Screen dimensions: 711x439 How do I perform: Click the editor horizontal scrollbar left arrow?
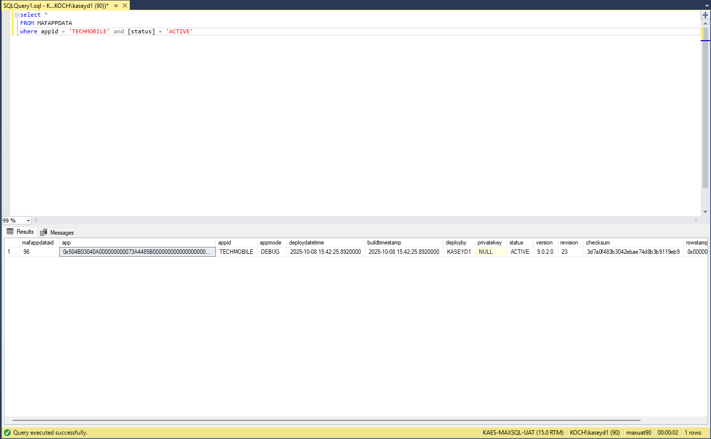[x=35, y=220]
